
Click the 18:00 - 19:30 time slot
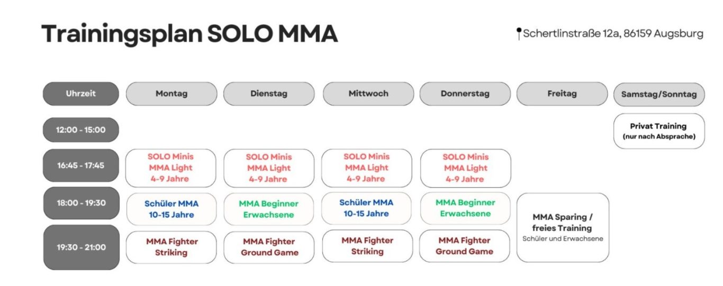[81, 202]
